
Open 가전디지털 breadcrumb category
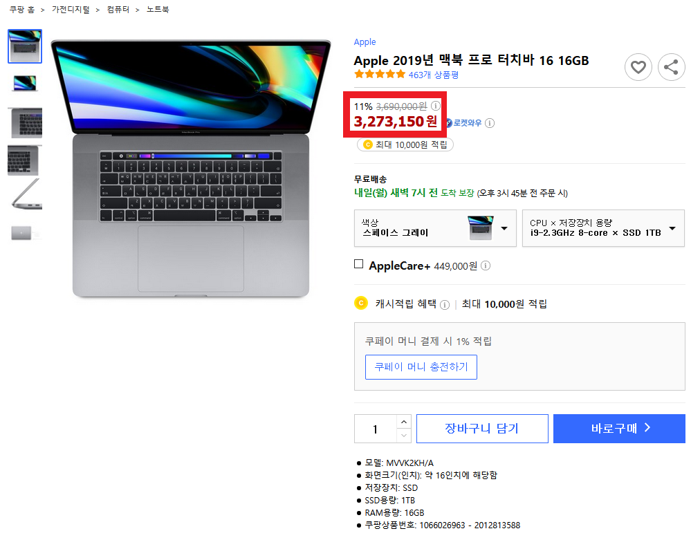click(x=71, y=9)
